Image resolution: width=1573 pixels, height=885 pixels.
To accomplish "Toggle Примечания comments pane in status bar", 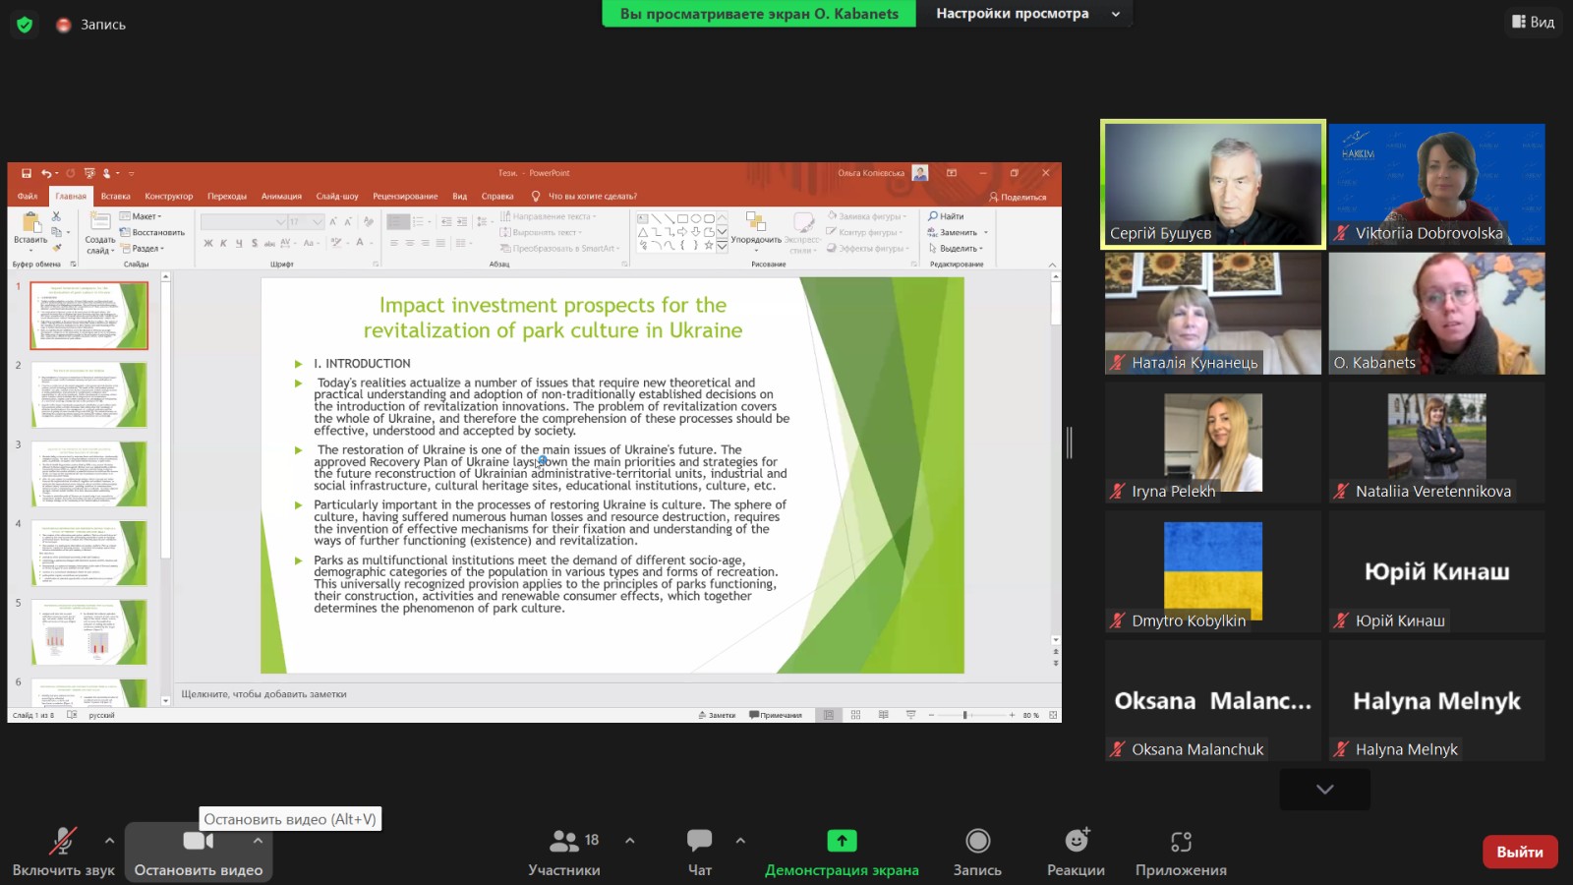I will pos(776,715).
